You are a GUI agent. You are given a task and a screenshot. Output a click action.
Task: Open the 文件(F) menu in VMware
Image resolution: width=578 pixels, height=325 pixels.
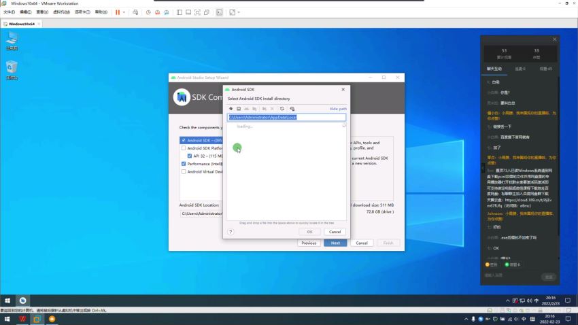coord(10,12)
